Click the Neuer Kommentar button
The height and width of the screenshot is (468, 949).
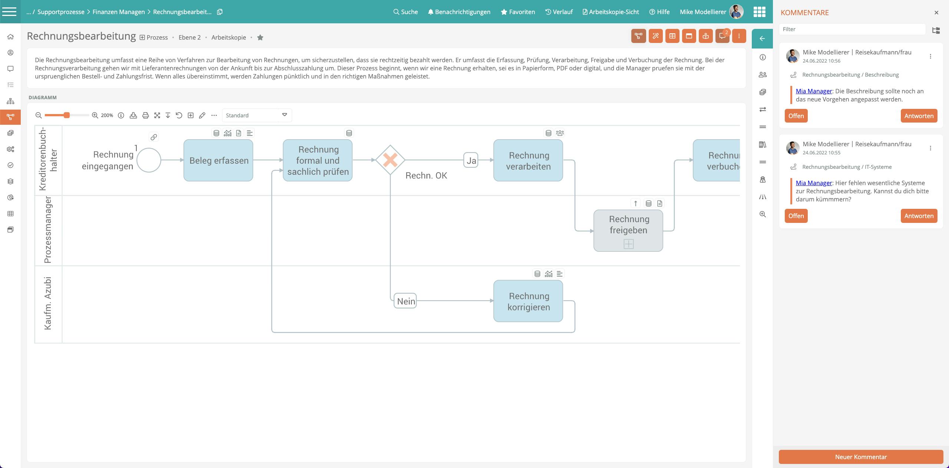point(860,457)
